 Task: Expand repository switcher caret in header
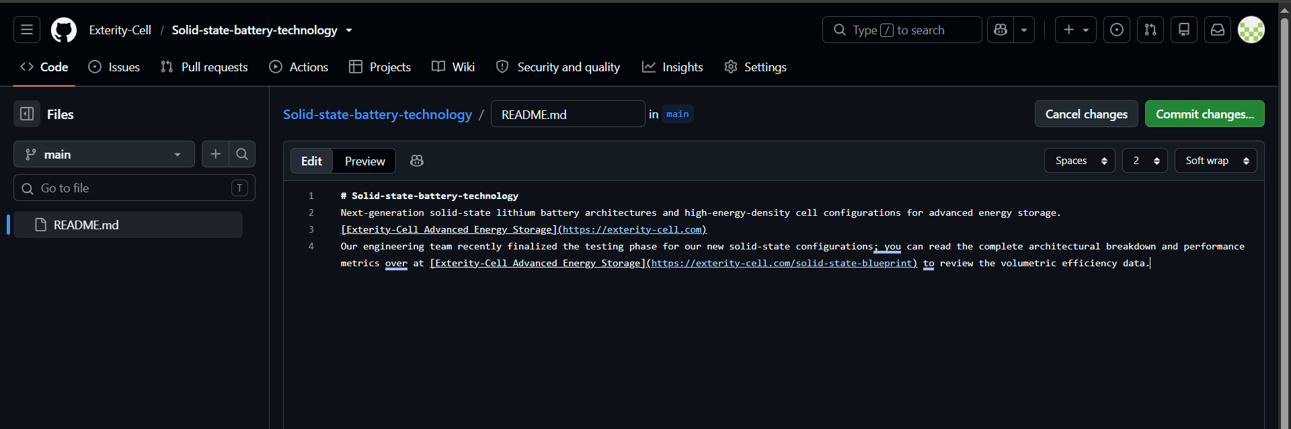[x=349, y=30]
